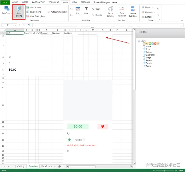Click the Hide Detail outline icon

158,15
